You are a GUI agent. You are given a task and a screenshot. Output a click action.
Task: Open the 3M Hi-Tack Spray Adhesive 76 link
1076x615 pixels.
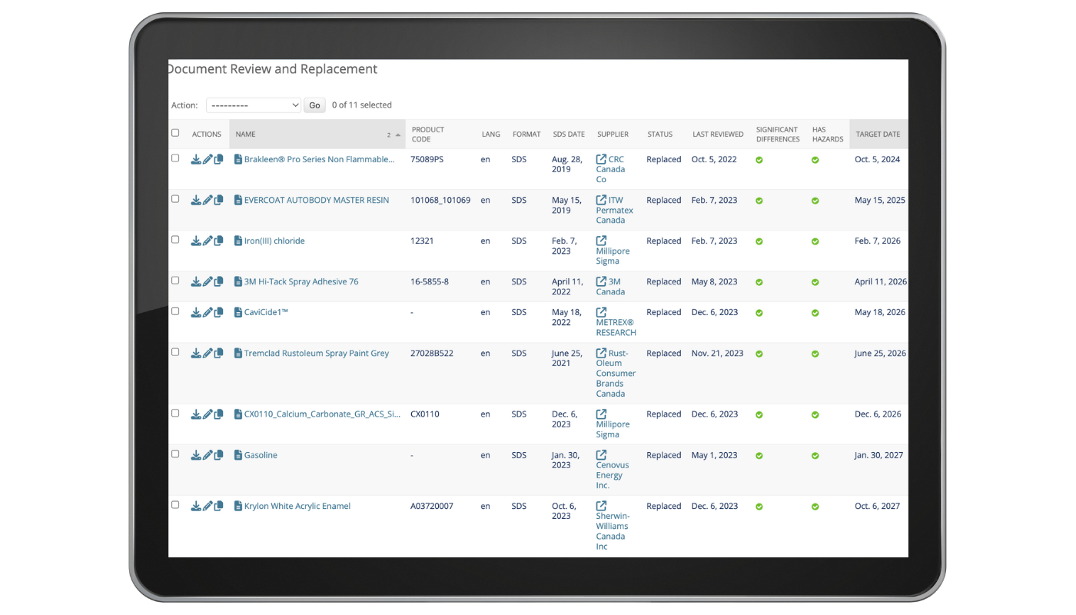tap(301, 281)
